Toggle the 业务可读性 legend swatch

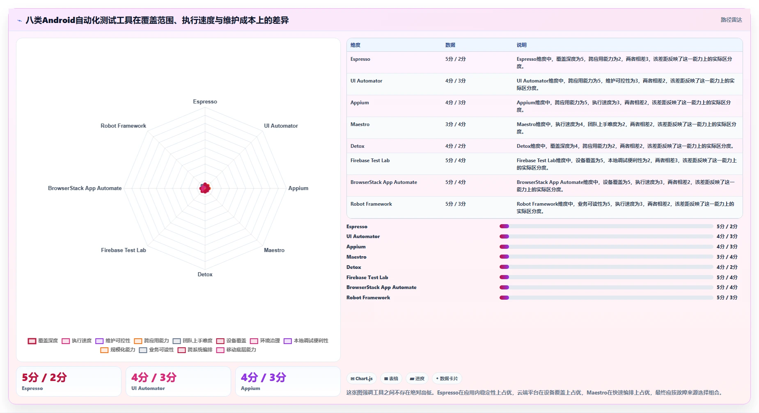pos(143,350)
